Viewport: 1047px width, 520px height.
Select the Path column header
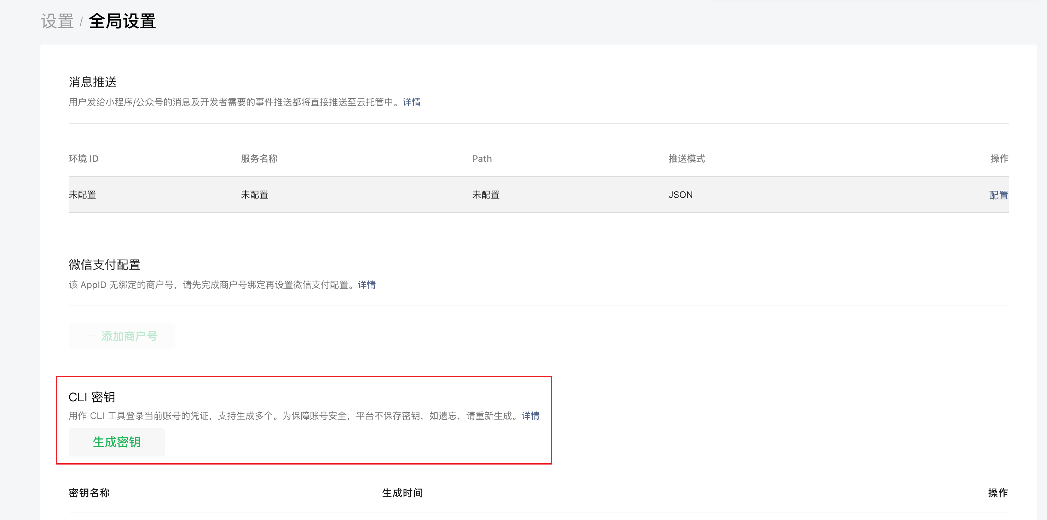point(482,158)
